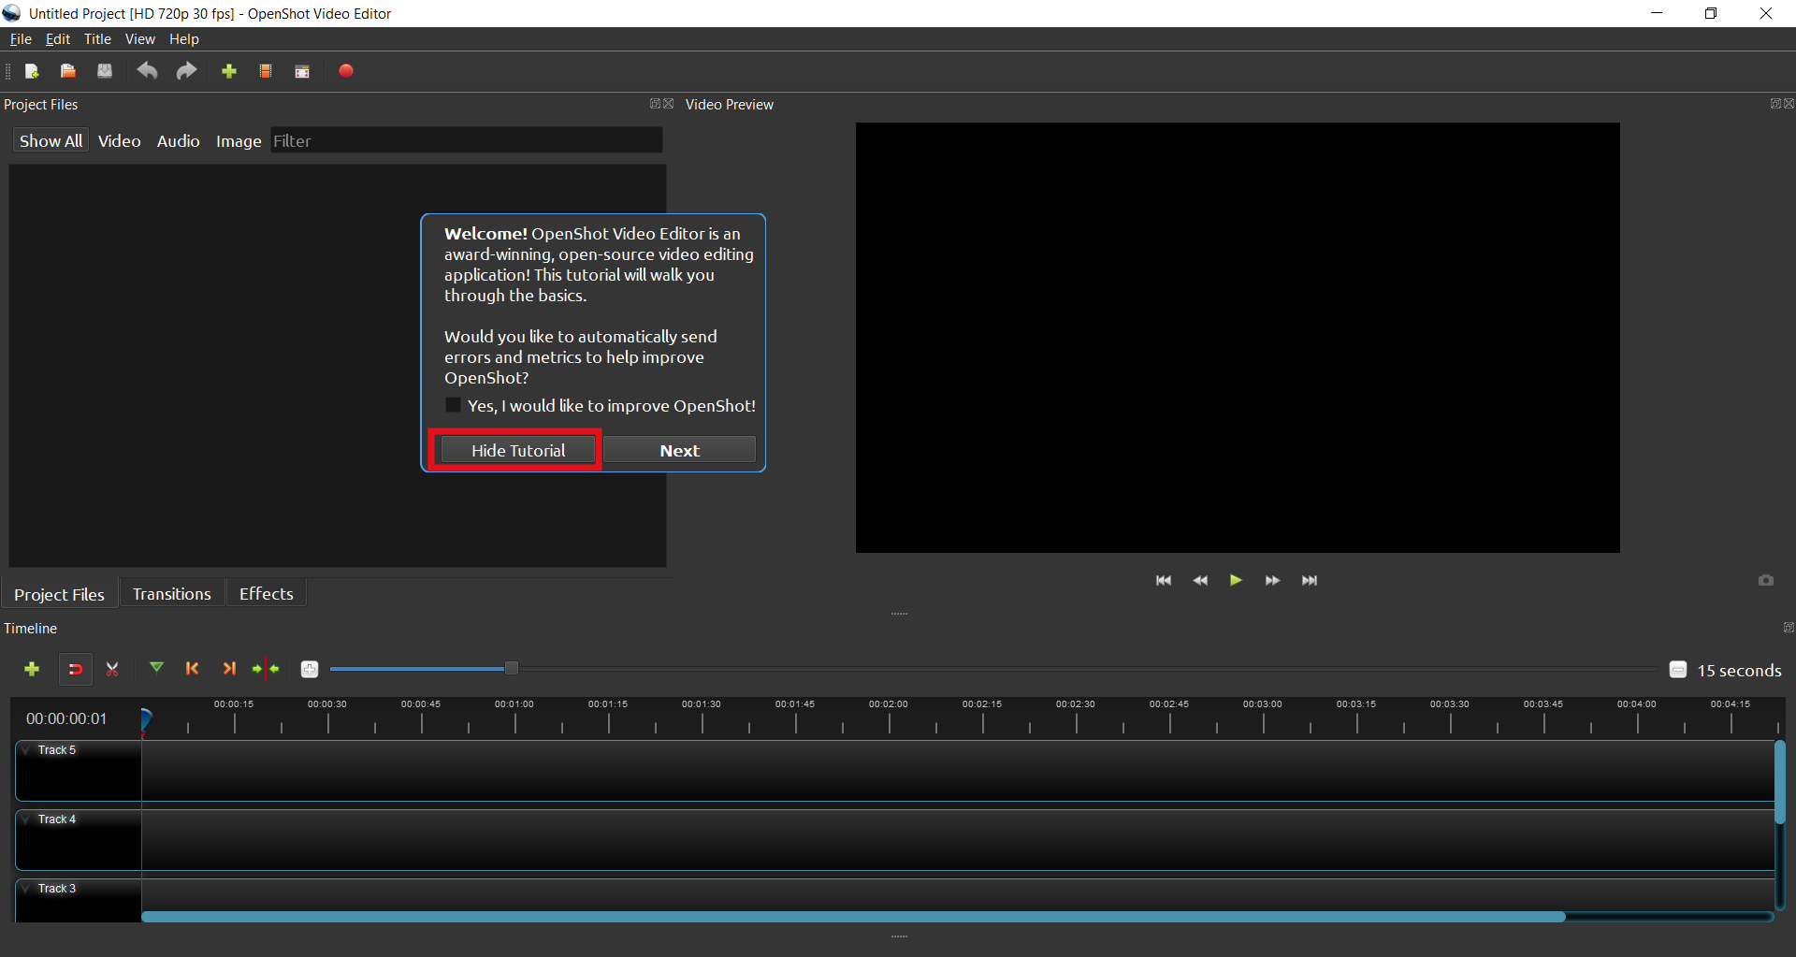Click the Redo arrow icon
This screenshot has width=1796, height=957.
click(x=186, y=71)
